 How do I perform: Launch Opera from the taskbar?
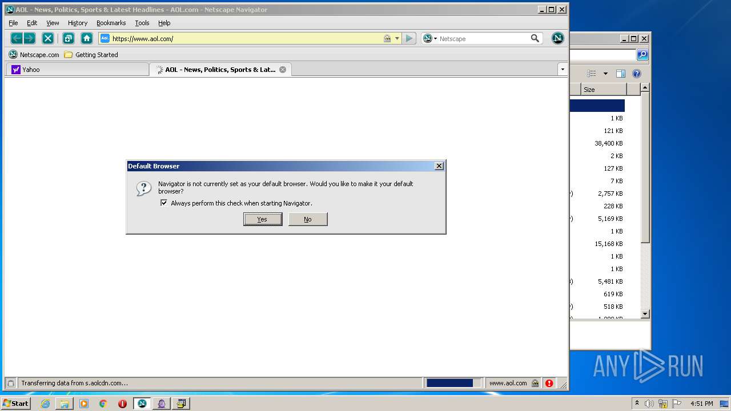point(122,404)
